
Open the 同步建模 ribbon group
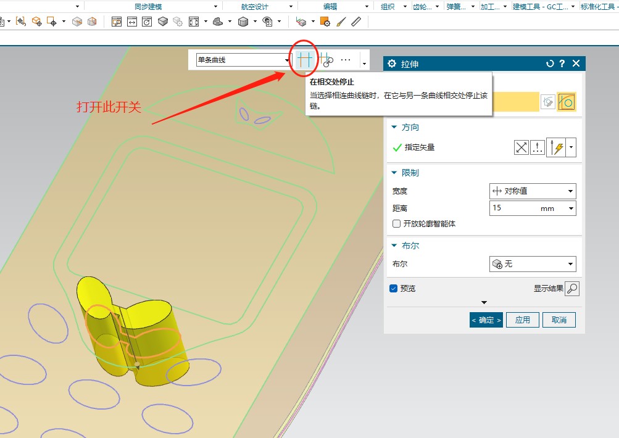pyautogui.click(x=148, y=6)
